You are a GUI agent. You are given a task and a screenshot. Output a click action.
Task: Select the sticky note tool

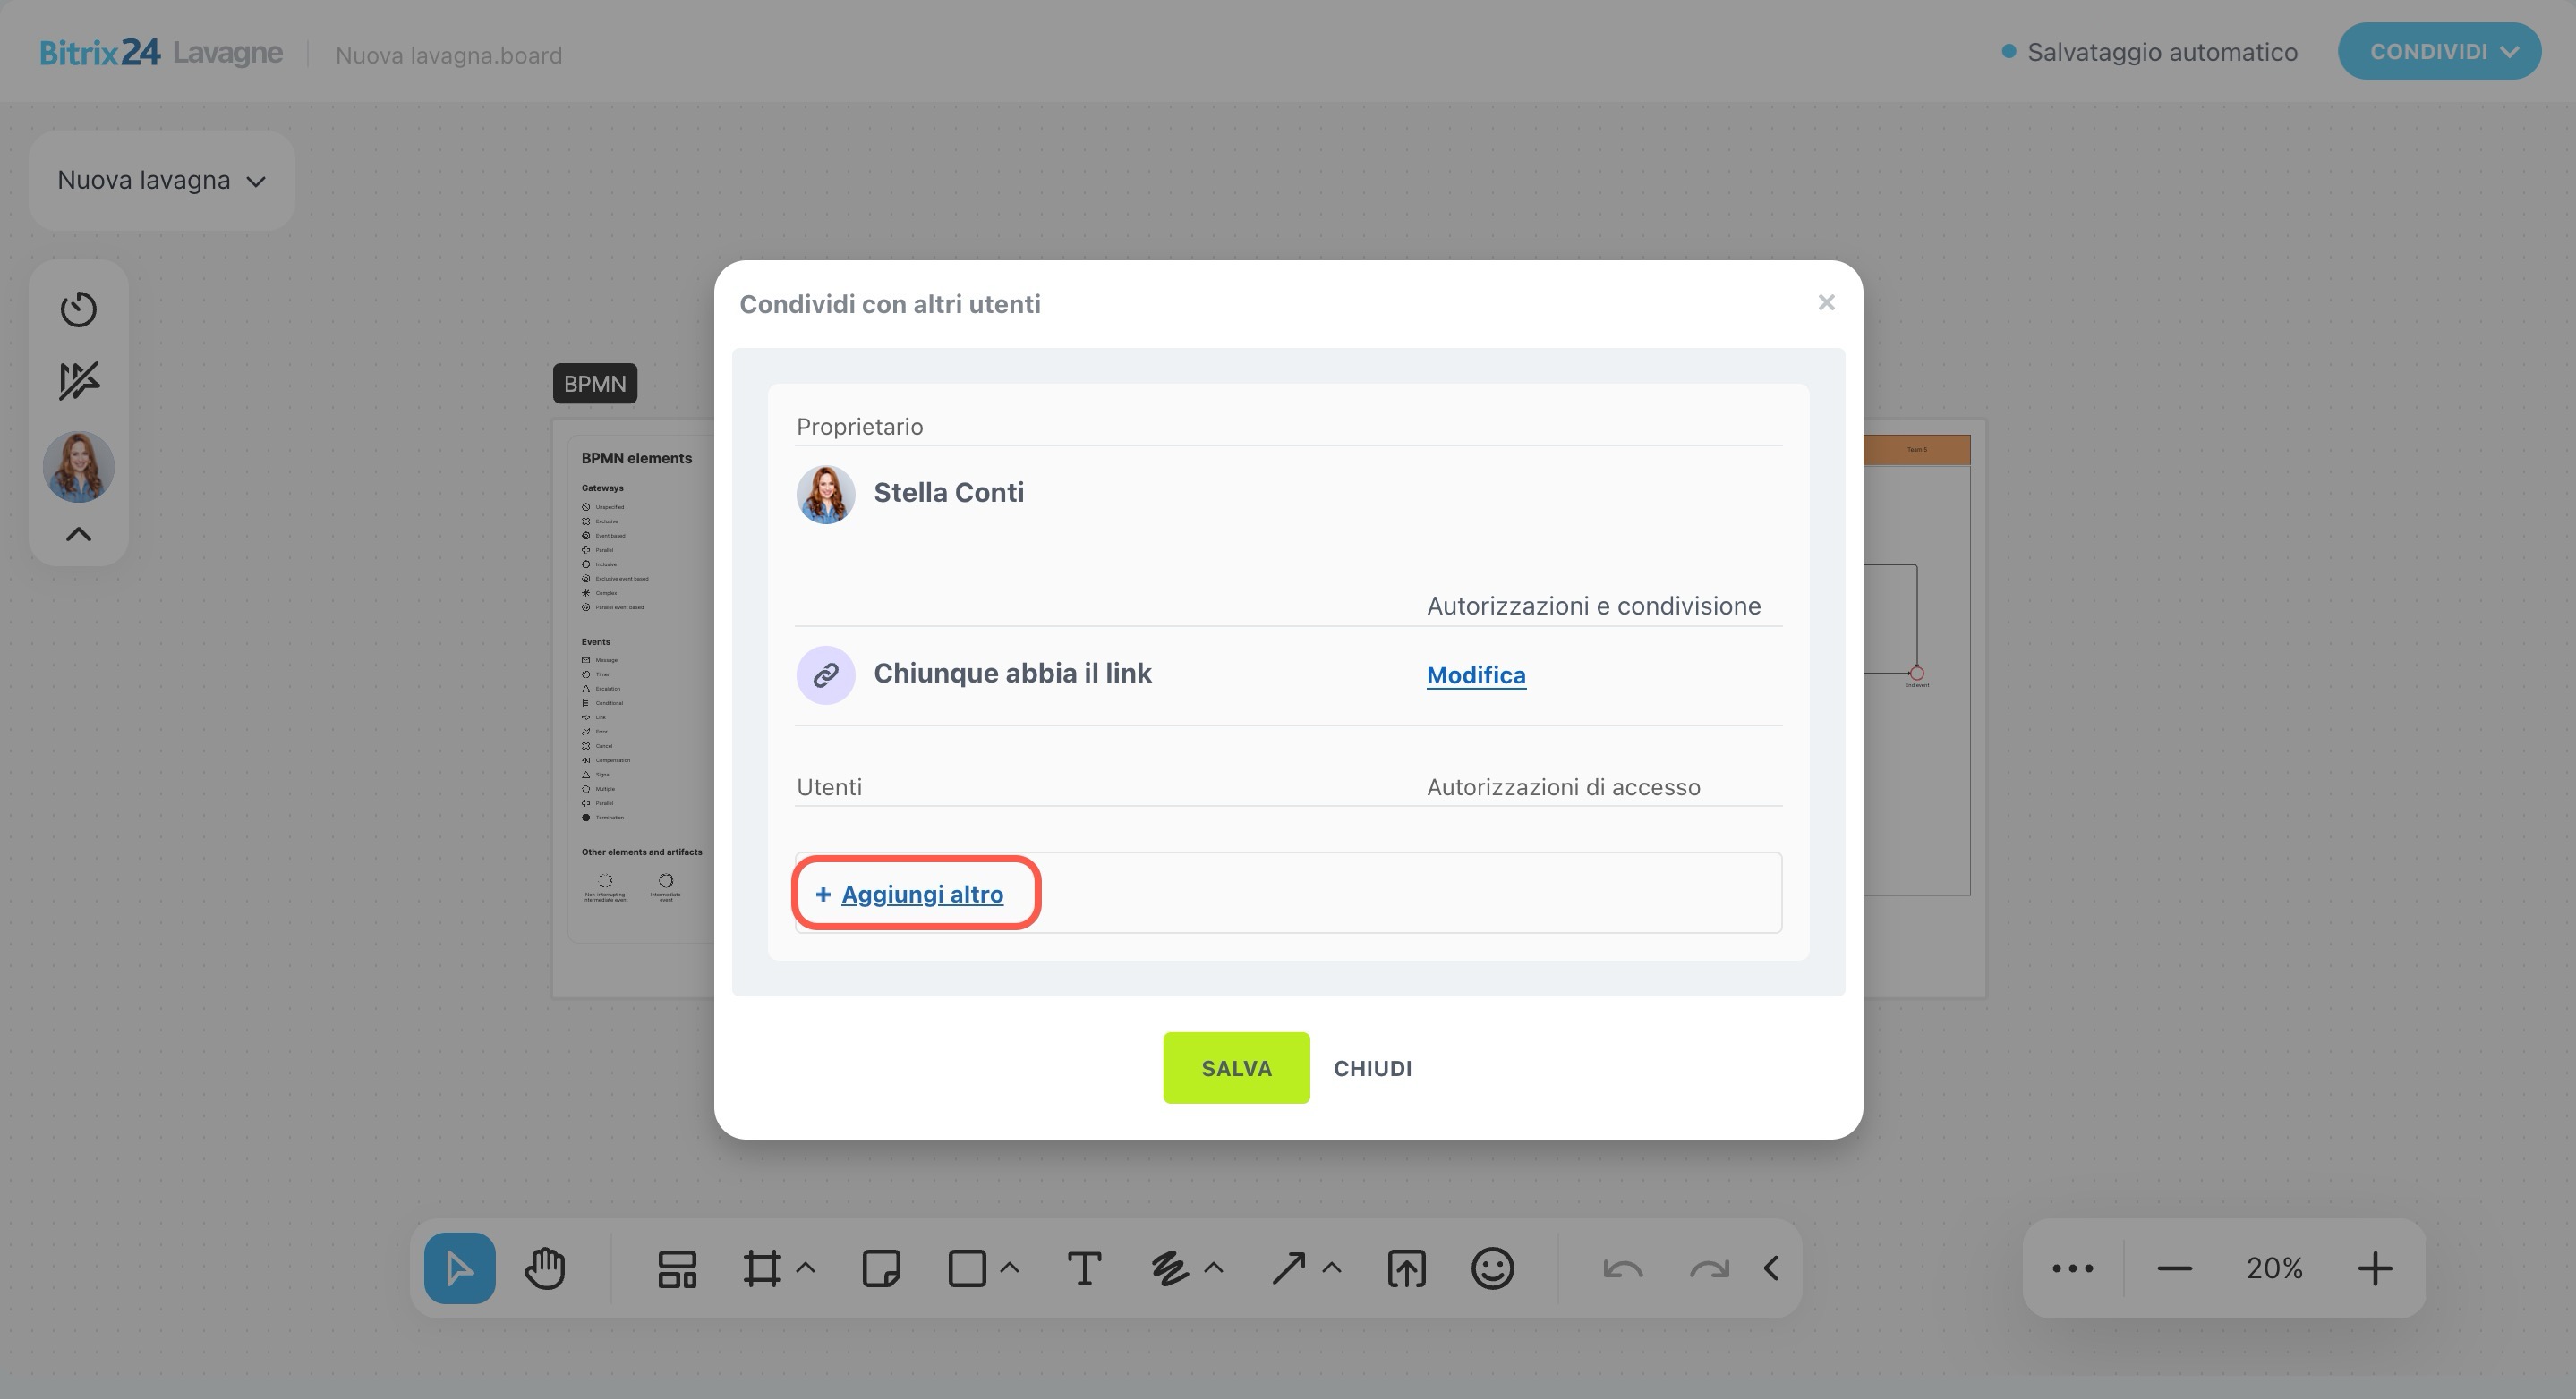click(x=881, y=1268)
